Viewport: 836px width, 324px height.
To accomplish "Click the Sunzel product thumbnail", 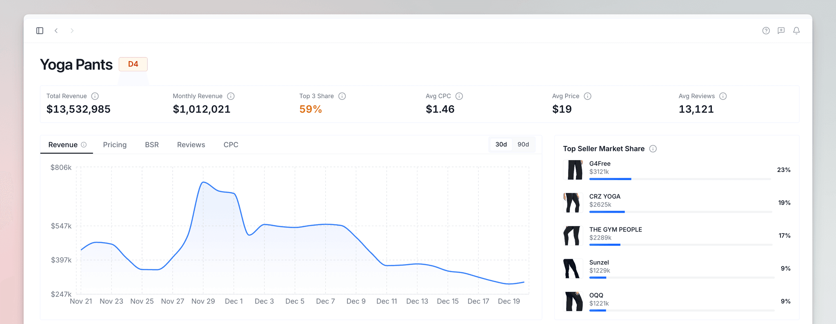I will pyautogui.click(x=574, y=269).
